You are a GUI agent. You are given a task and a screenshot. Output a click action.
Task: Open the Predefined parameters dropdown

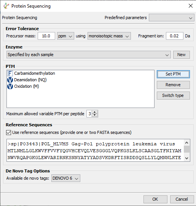(x=172, y=18)
